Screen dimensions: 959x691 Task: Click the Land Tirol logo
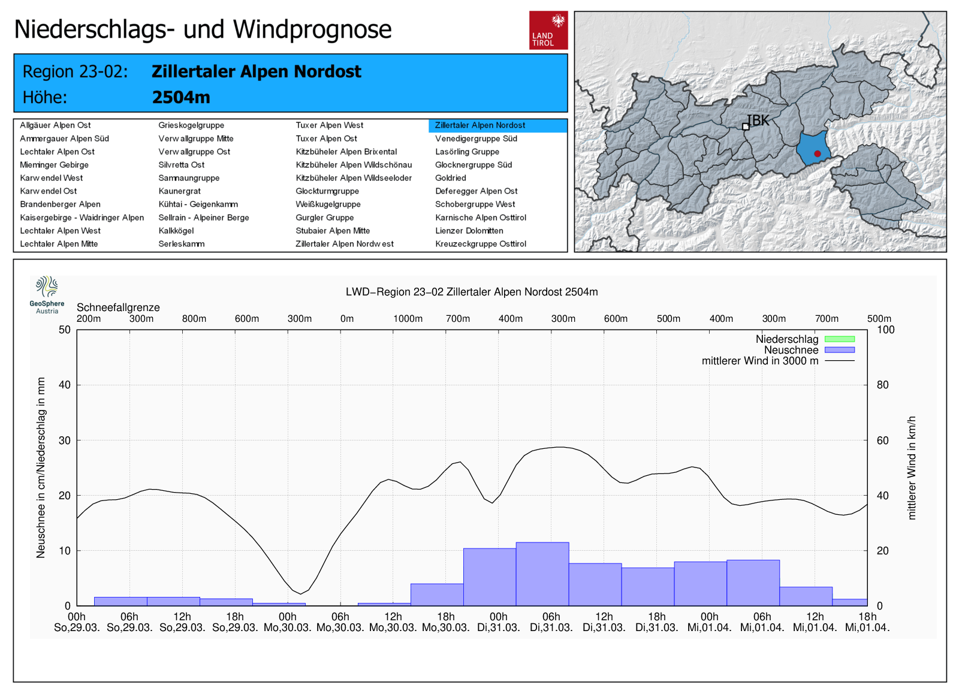548,30
